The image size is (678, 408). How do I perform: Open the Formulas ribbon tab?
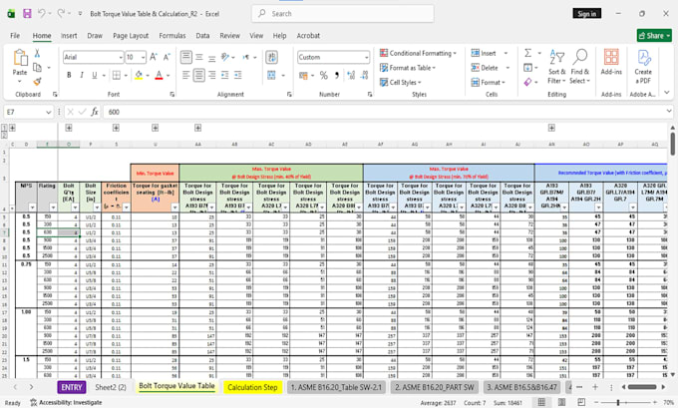172,36
